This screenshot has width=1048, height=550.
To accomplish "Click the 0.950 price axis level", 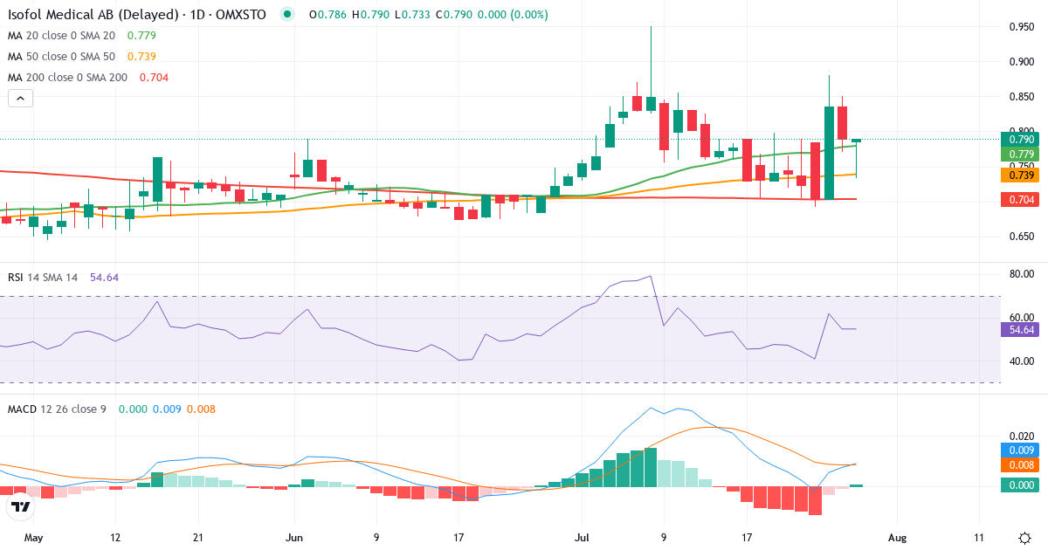I will point(1022,27).
